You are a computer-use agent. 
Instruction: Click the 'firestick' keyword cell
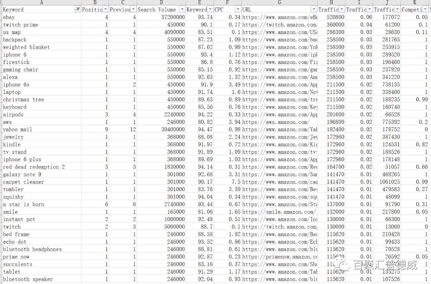[x=41, y=62]
